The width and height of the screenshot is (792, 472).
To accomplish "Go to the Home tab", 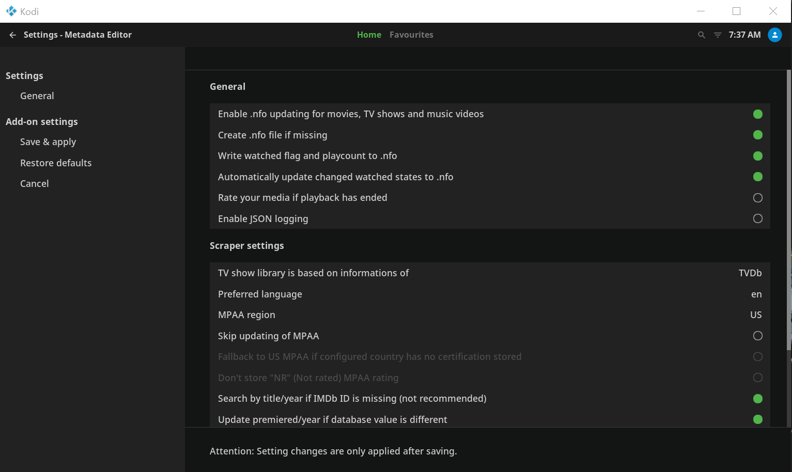I will click(369, 35).
